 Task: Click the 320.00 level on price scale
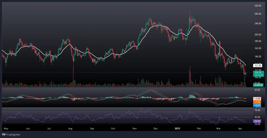coord(258,5)
